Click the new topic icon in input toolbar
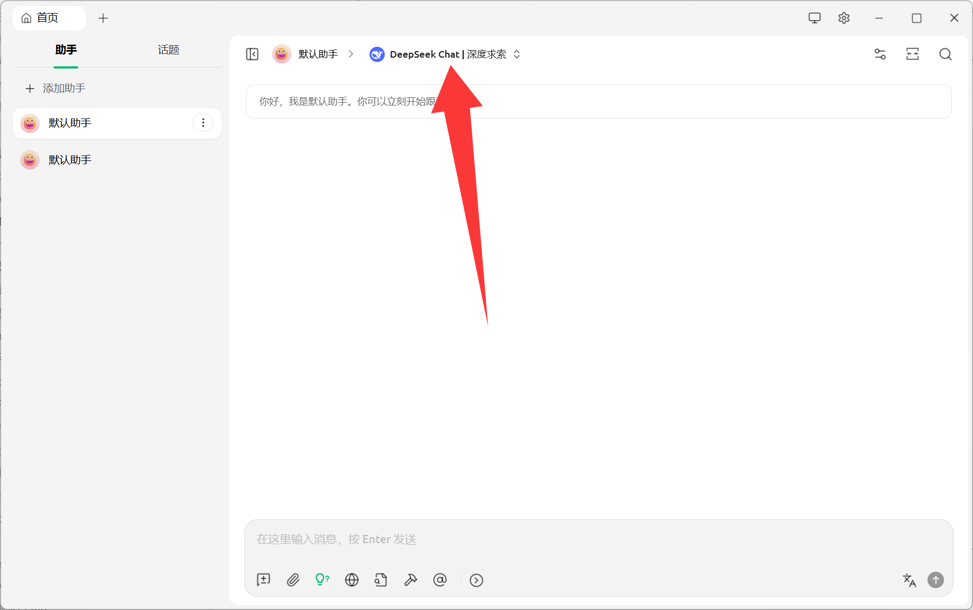The height and width of the screenshot is (610, 973). pyautogui.click(x=263, y=580)
